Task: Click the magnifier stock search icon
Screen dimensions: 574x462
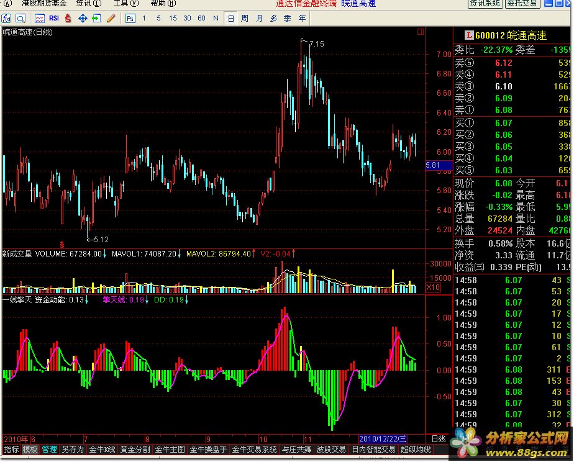Action: point(21,18)
